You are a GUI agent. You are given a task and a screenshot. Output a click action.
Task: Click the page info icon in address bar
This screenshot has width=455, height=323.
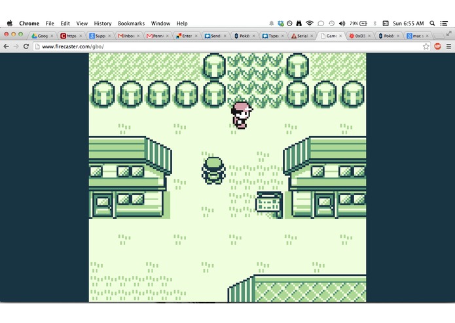[37, 46]
